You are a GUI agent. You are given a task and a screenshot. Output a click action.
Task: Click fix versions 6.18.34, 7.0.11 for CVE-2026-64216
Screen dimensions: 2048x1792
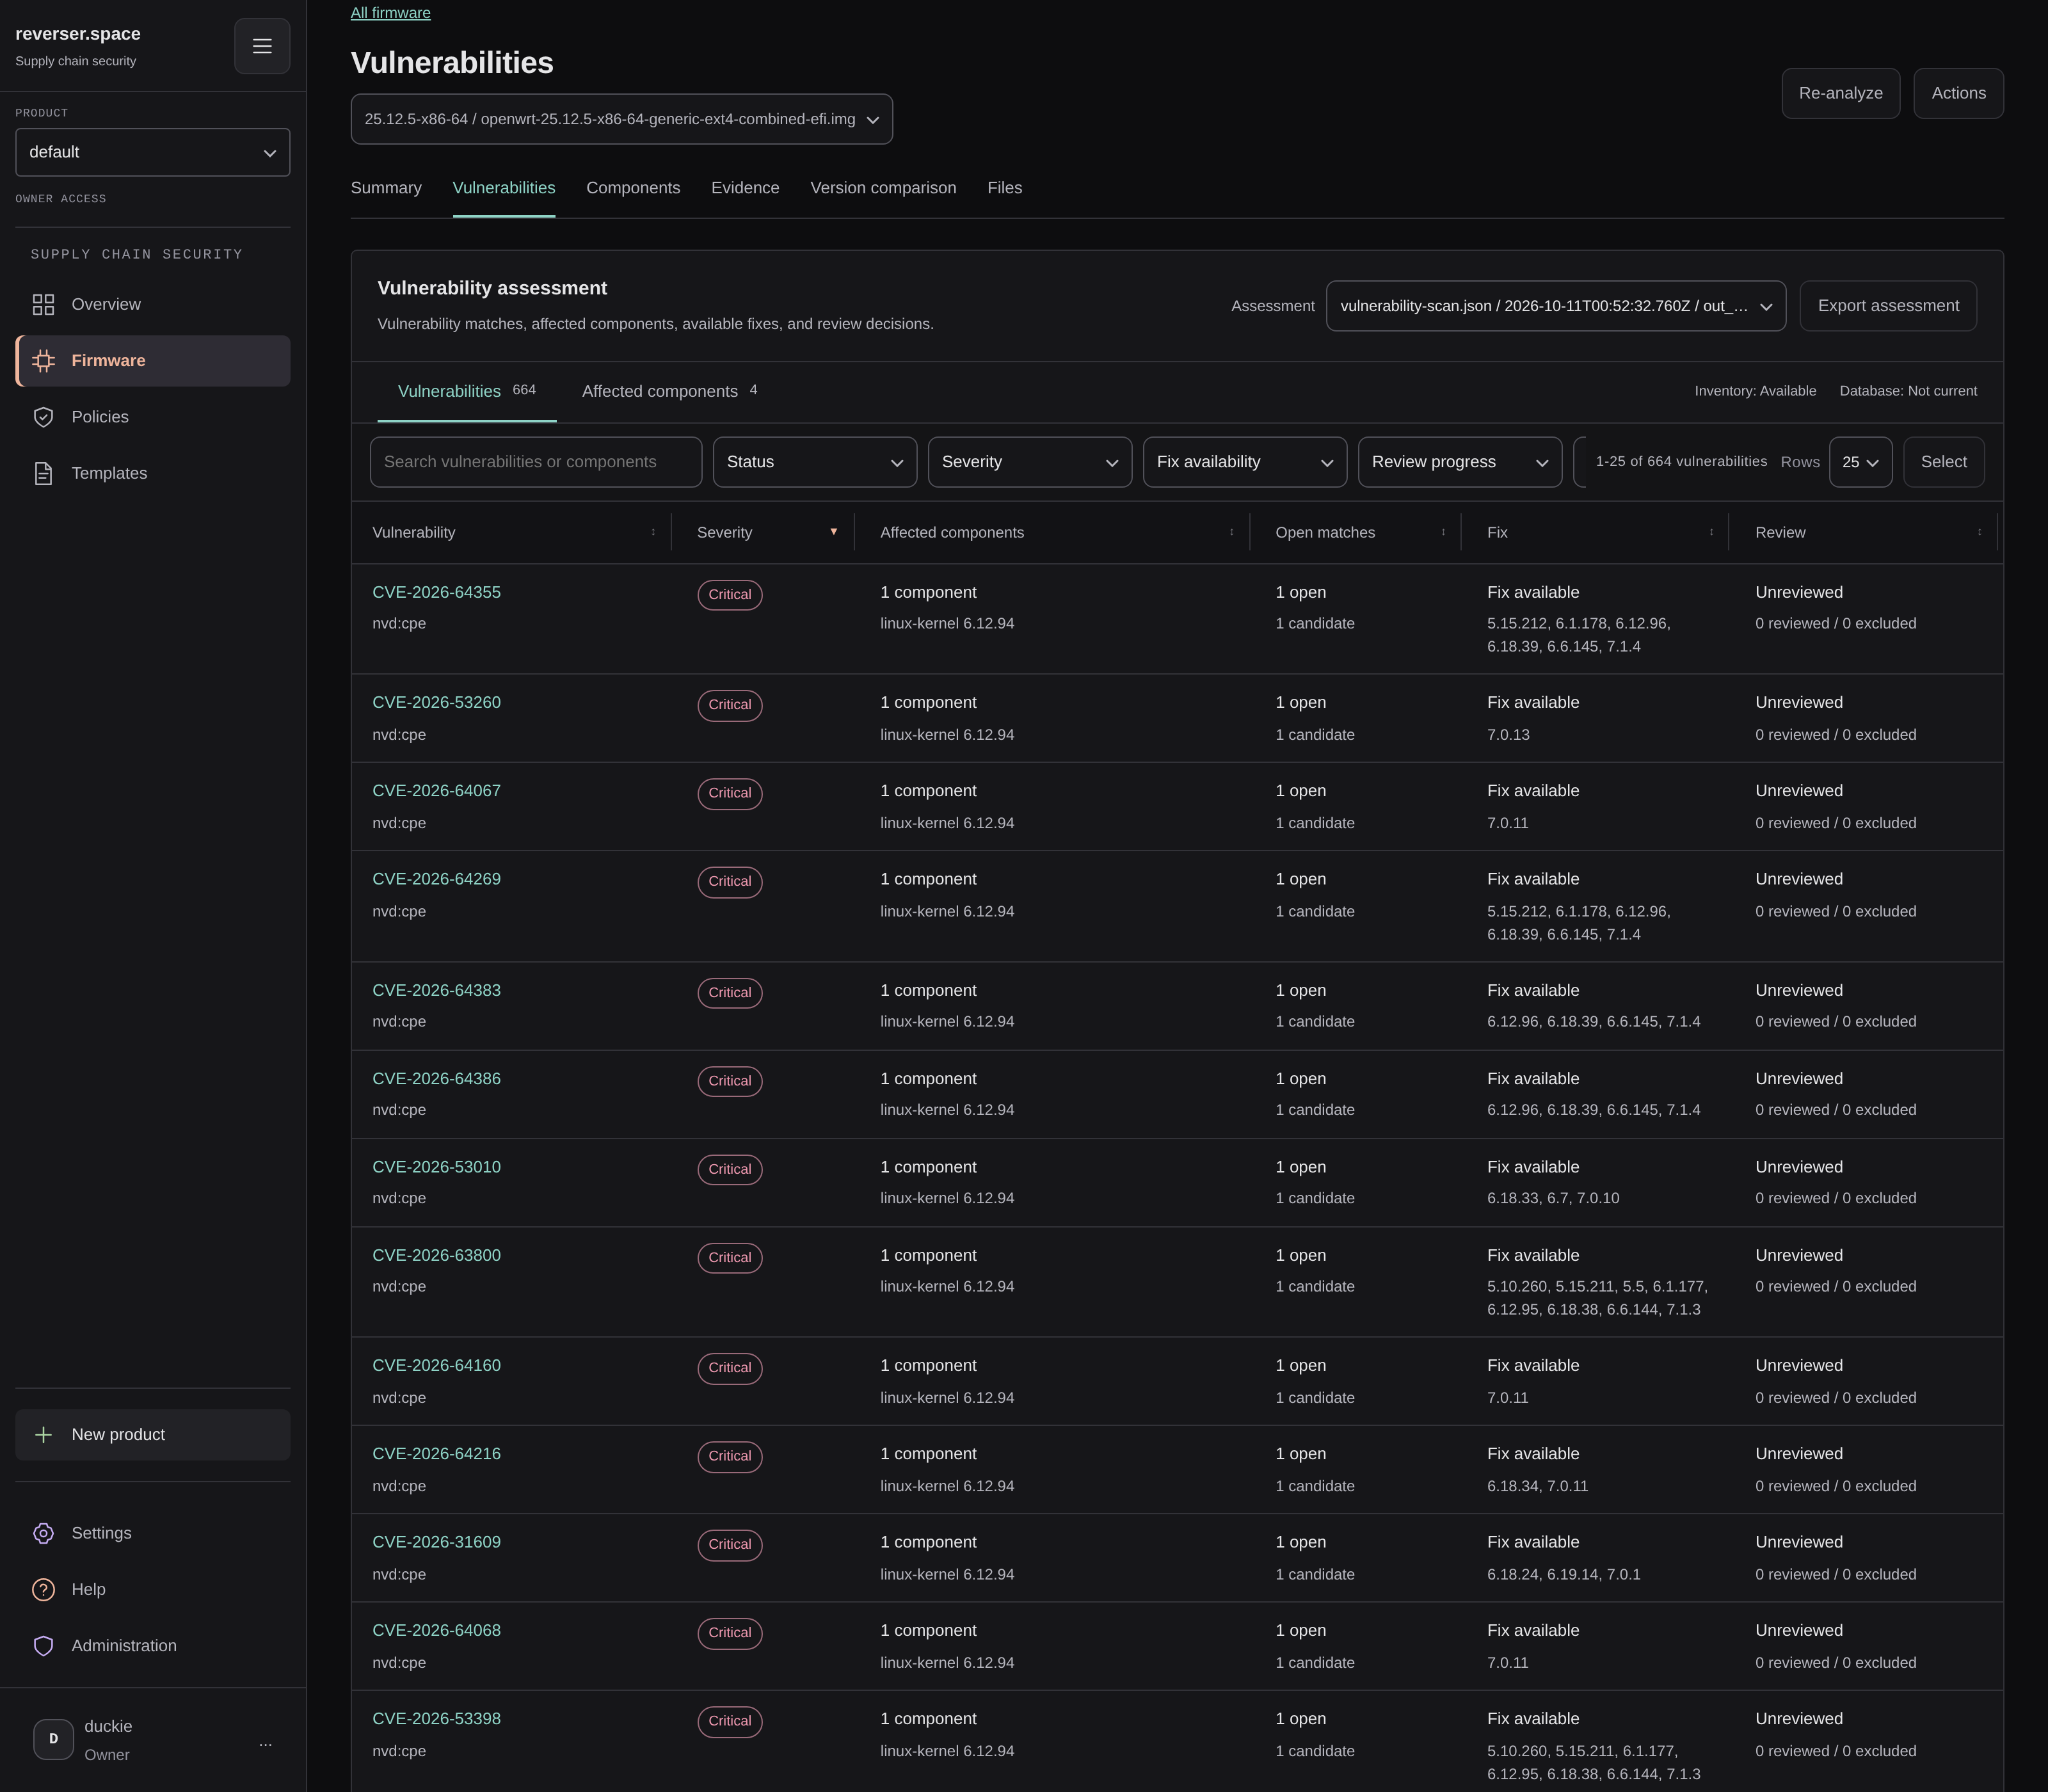pyautogui.click(x=1537, y=1486)
